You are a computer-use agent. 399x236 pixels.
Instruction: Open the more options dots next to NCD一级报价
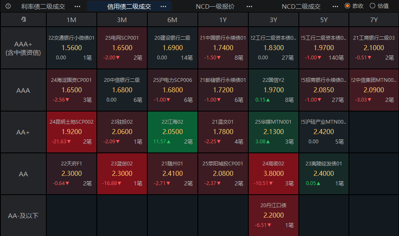(x=250, y=6)
